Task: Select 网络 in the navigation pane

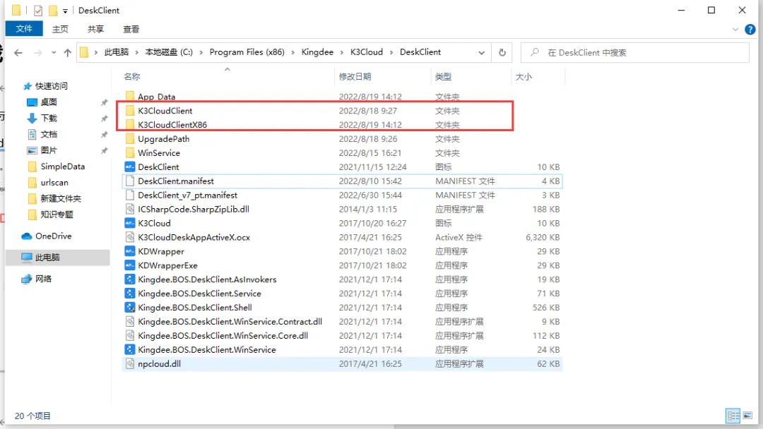Action: click(x=43, y=279)
